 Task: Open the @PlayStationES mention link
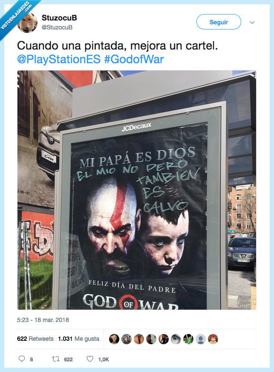(x=59, y=59)
